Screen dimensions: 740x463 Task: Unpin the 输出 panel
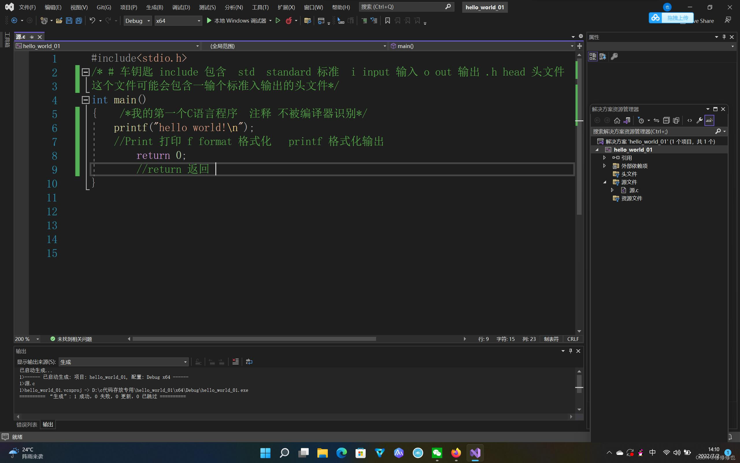click(570, 351)
